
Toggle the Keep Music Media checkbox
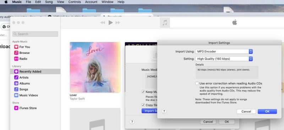(143, 92)
